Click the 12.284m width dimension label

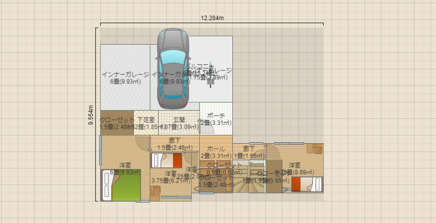(212, 18)
